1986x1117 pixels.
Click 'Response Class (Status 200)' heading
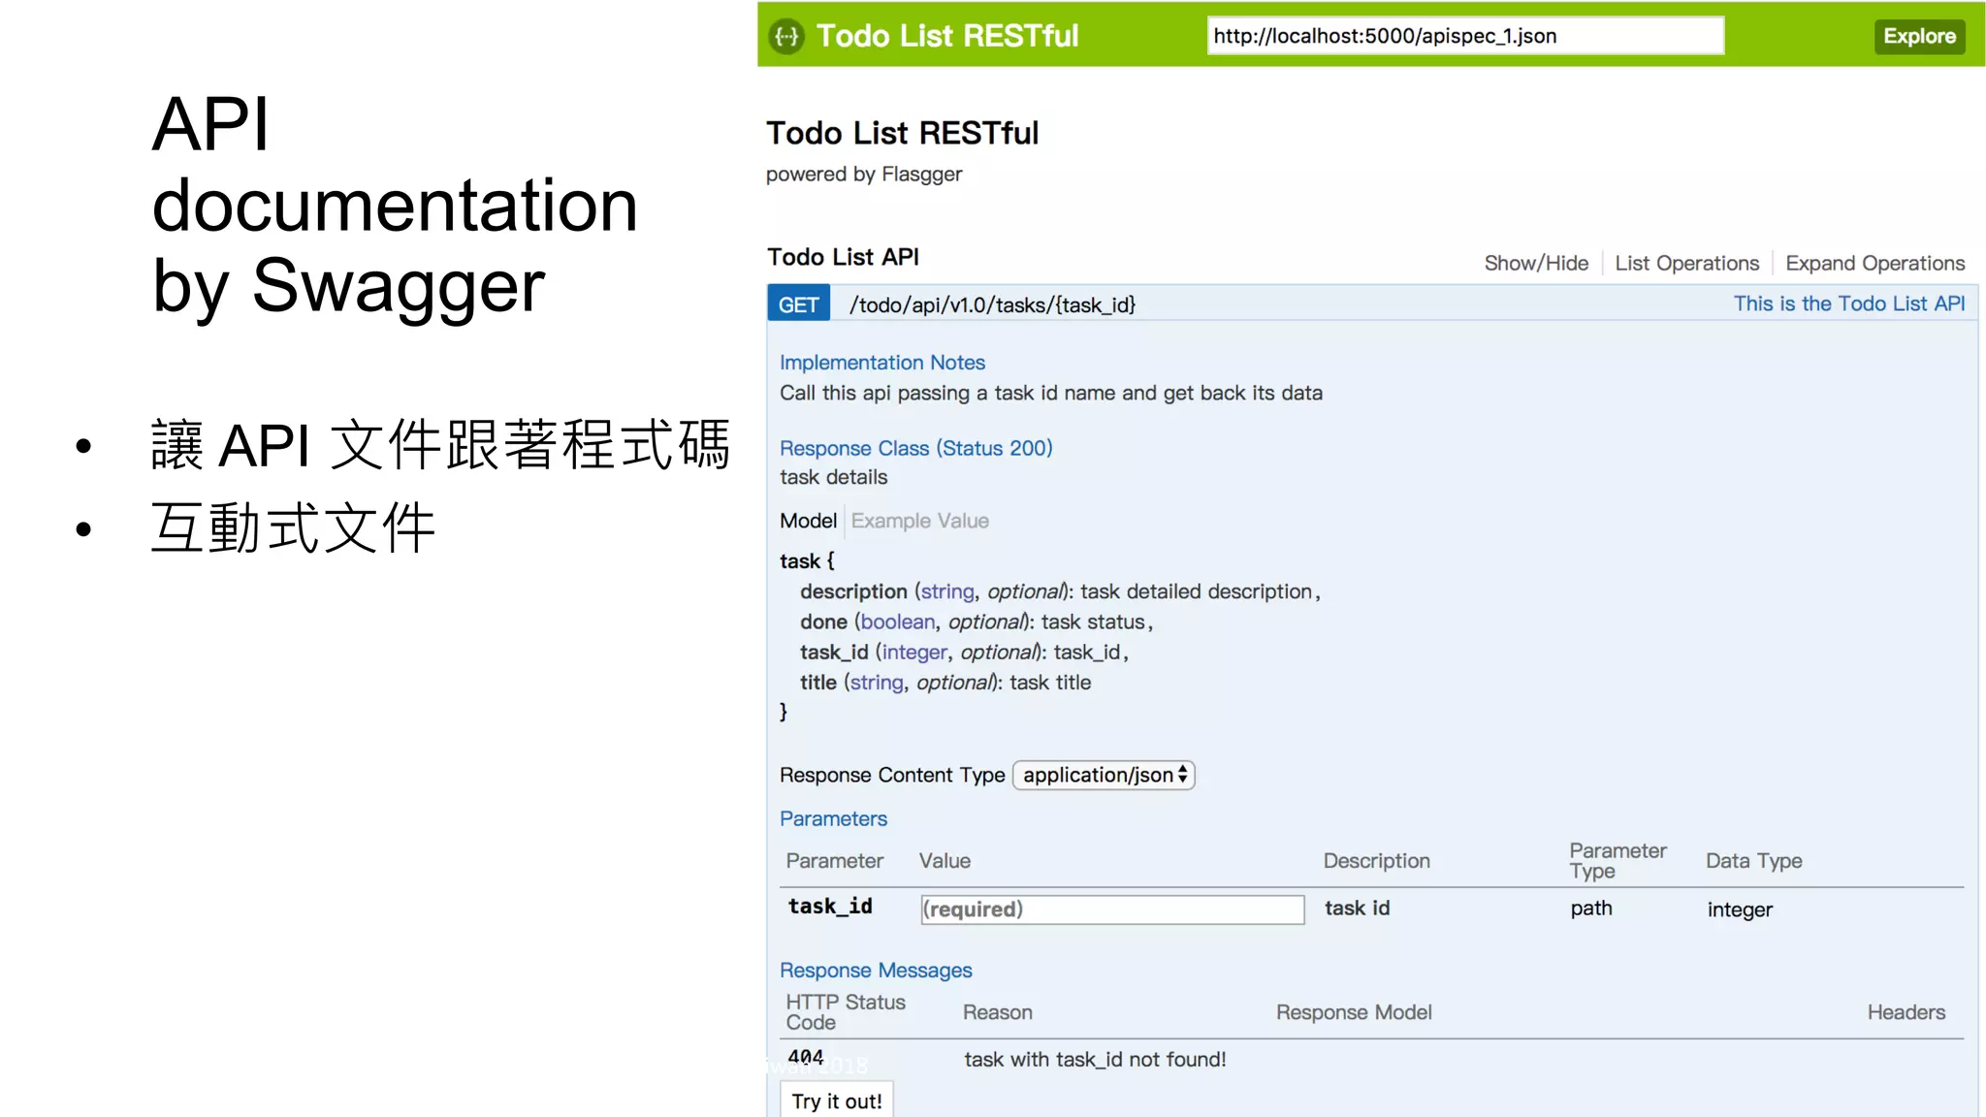point(915,448)
